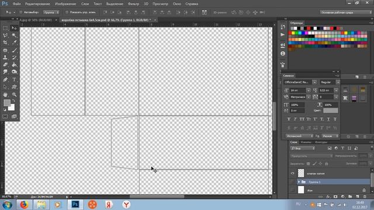Toggle visibility of the Фон layer

point(292,190)
